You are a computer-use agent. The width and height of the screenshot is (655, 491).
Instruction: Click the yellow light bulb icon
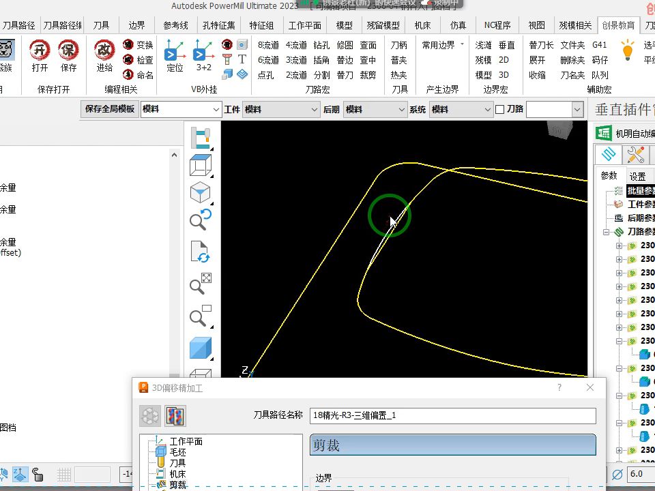(x=627, y=50)
